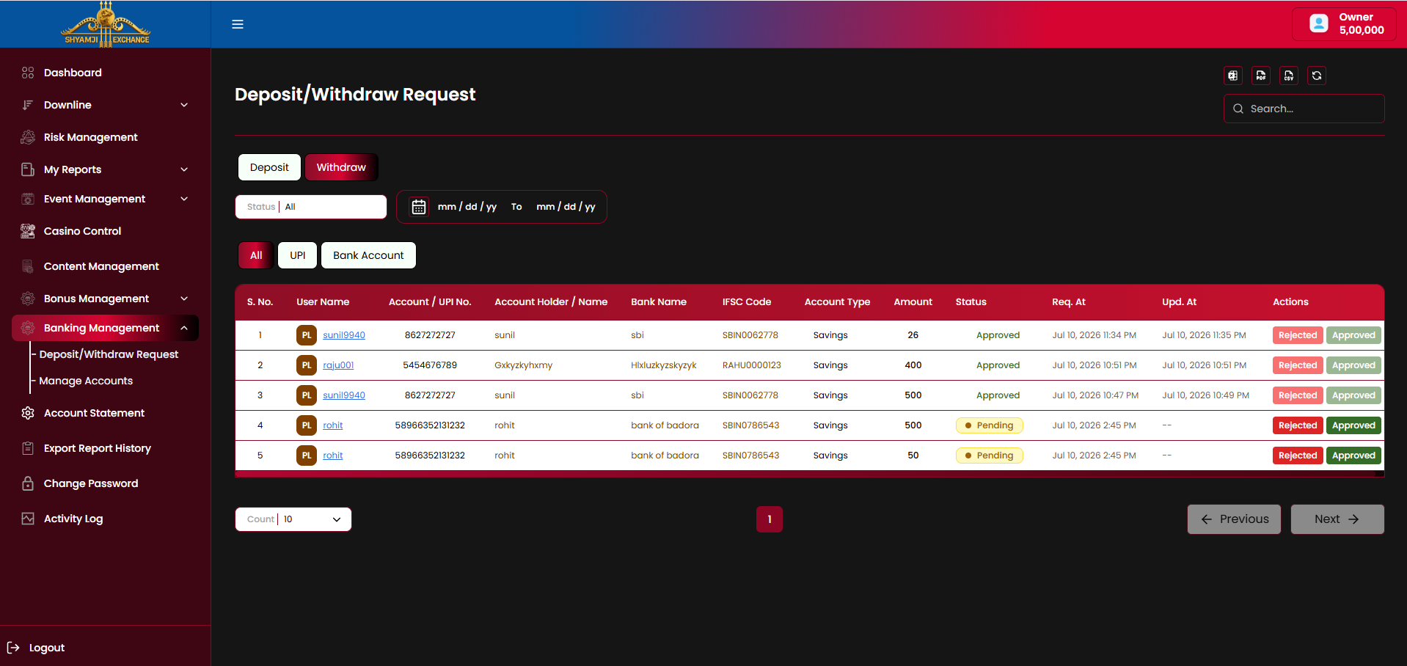Open the rohit link in row 4
Image resolution: width=1407 pixels, height=666 pixels.
tap(333, 425)
